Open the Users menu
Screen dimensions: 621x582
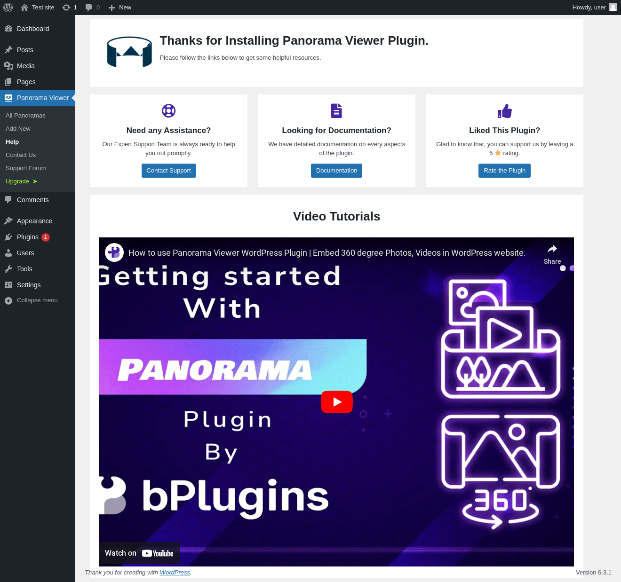[38, 253]
